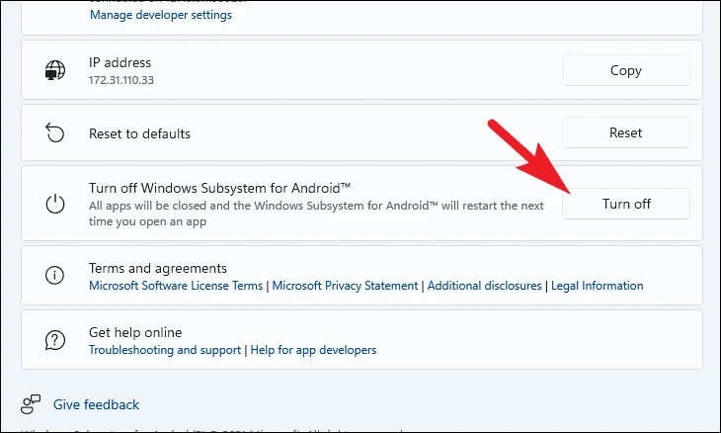Copy the IP address

click(x=626, y=70)
